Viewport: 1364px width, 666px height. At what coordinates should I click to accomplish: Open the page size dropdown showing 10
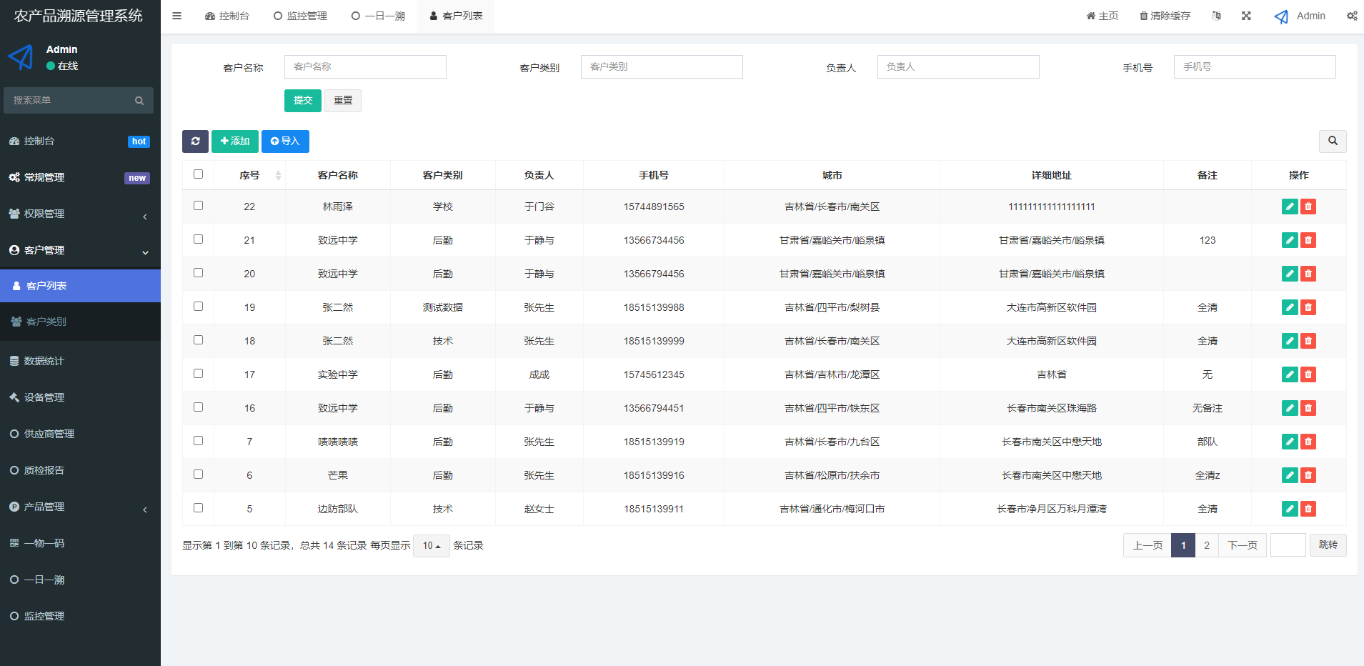point(431,546)
